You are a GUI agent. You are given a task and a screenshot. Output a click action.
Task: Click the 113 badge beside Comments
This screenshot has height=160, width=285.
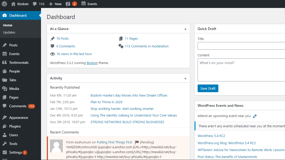pos(32,106)
